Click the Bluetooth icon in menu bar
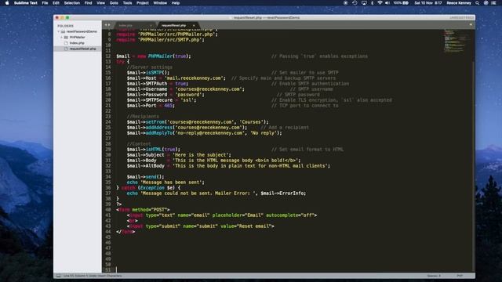This screenshot has width=502, height=282. 372,3
